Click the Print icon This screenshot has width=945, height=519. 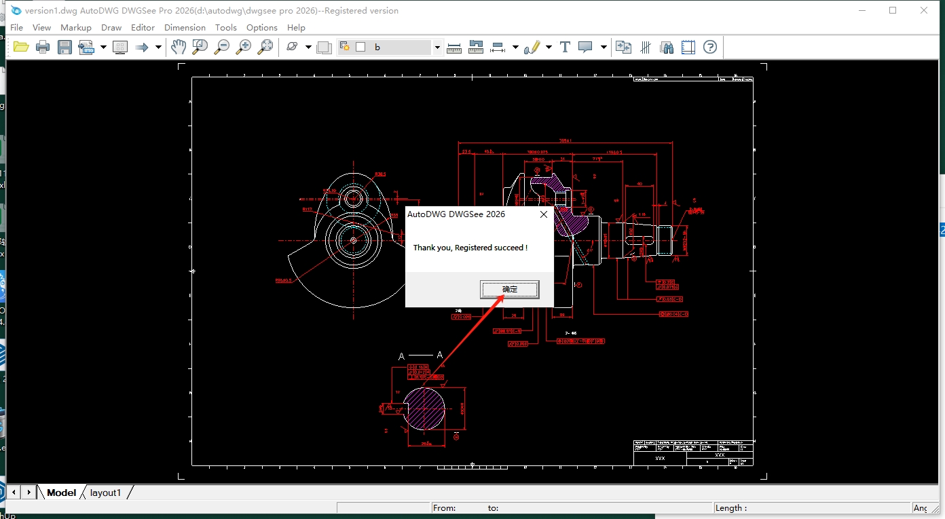coord(42,47)
